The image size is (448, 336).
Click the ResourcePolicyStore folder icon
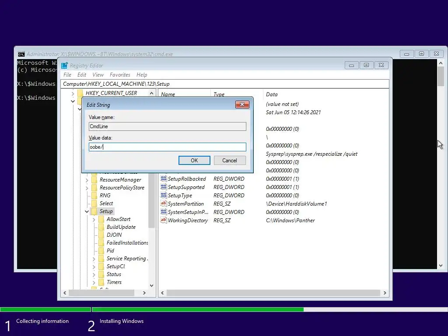pyautogui.click(x=94, y=187)
